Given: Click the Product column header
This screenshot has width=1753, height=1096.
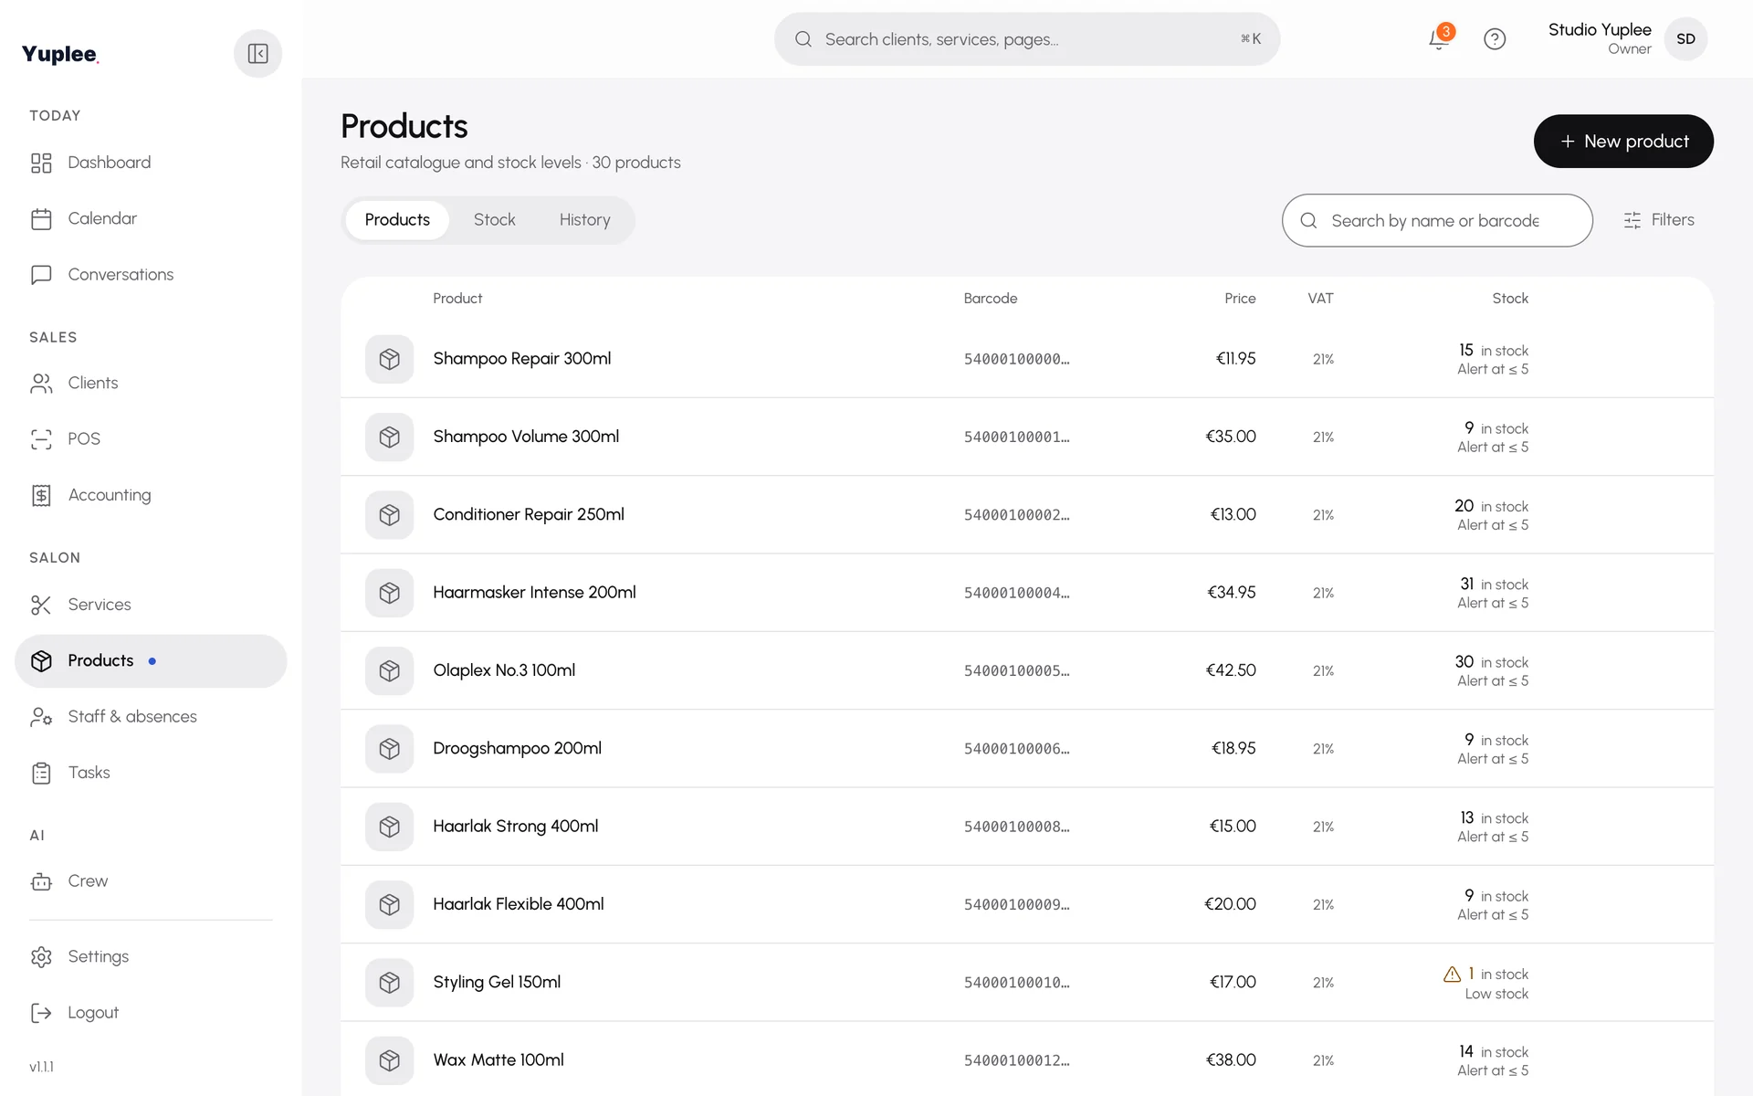Looking at the screenshot, I should pyautogui.click(x=457, y=299).
